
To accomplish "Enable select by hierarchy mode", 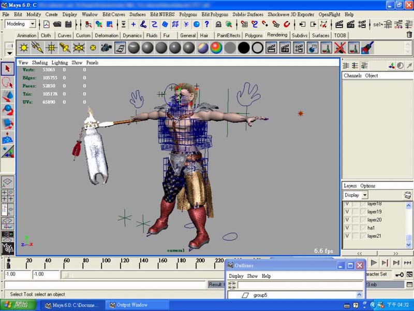I will [88, 24].
